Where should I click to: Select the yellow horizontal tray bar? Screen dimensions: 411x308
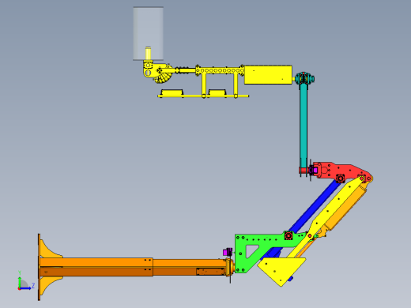click(x=203, y=96)
